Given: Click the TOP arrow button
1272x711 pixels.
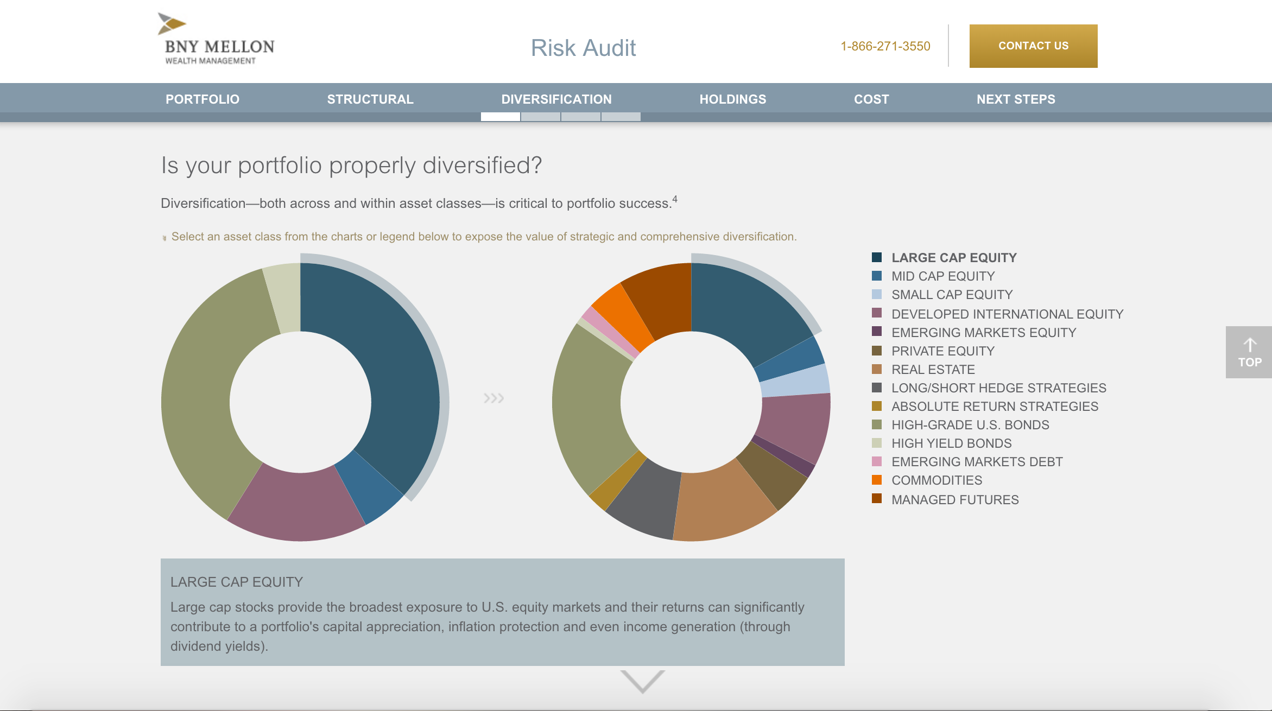Looking at the screenshot, I should (1249, 352).
